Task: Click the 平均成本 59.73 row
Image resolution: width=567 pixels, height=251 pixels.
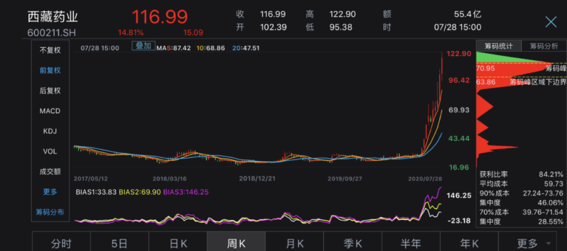Action: [x=521, y=184]
